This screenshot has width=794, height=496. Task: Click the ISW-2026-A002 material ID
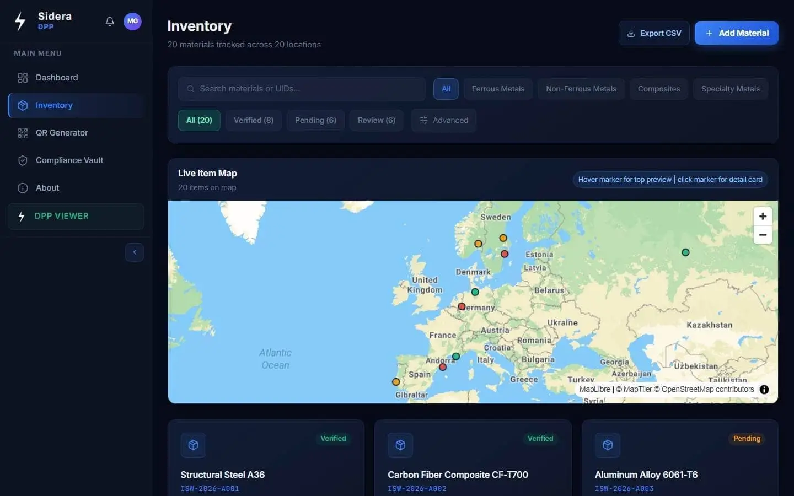(417, 489)
